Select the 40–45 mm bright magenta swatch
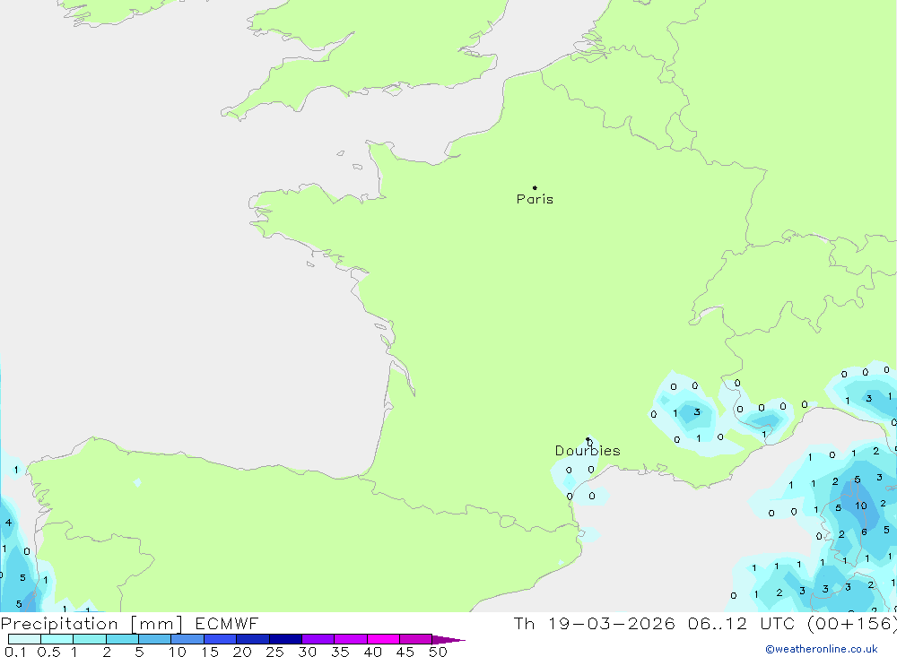This screenshot has width=897, height=657. 383,639
